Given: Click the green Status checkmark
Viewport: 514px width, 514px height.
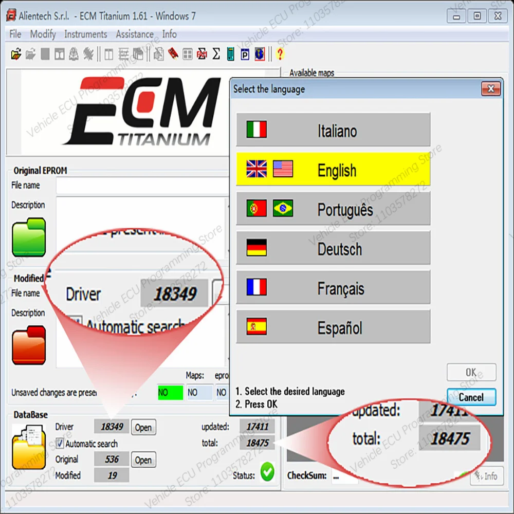Looking at the screenshot, I should click(267, 472).
